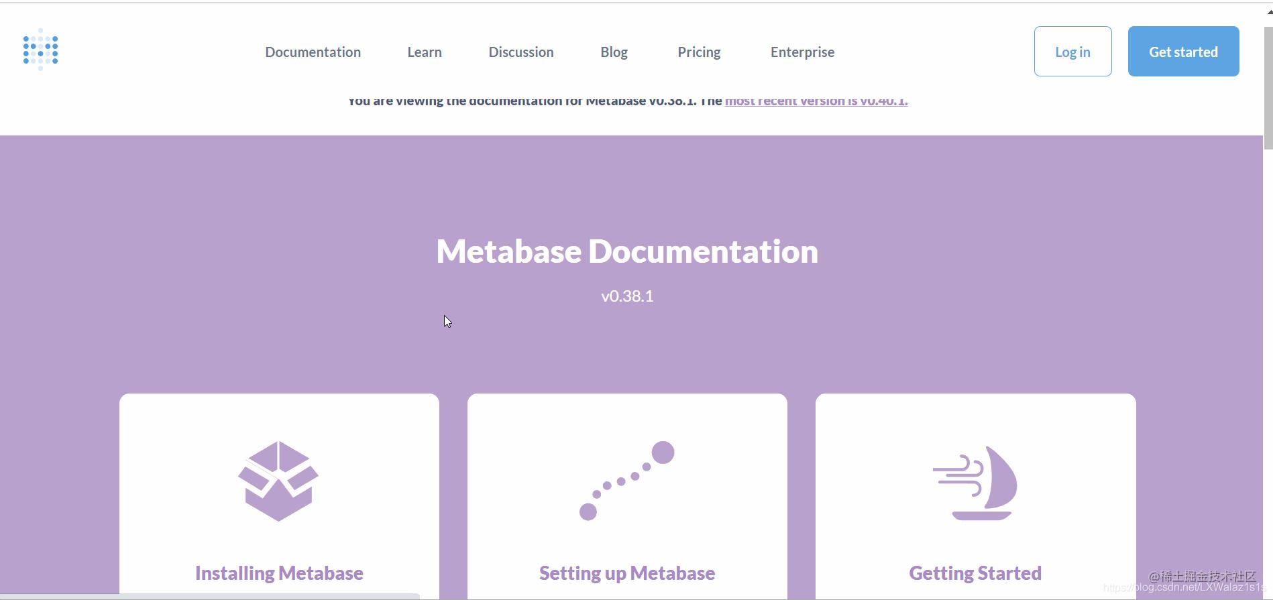Click the scrollbar up arrow

pos(1268,10)
